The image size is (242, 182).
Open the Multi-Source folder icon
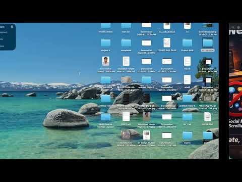tap(106, 117)
